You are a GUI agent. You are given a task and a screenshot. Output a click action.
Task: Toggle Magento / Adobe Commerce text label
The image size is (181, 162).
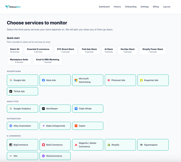(87, 145)
